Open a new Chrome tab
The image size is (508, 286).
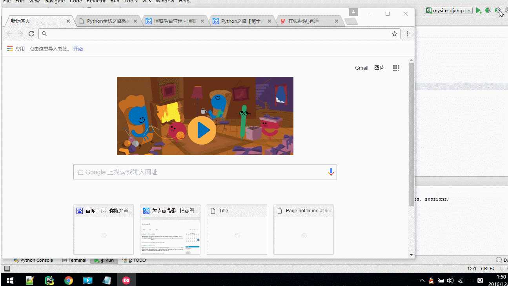tap(351, 21)
